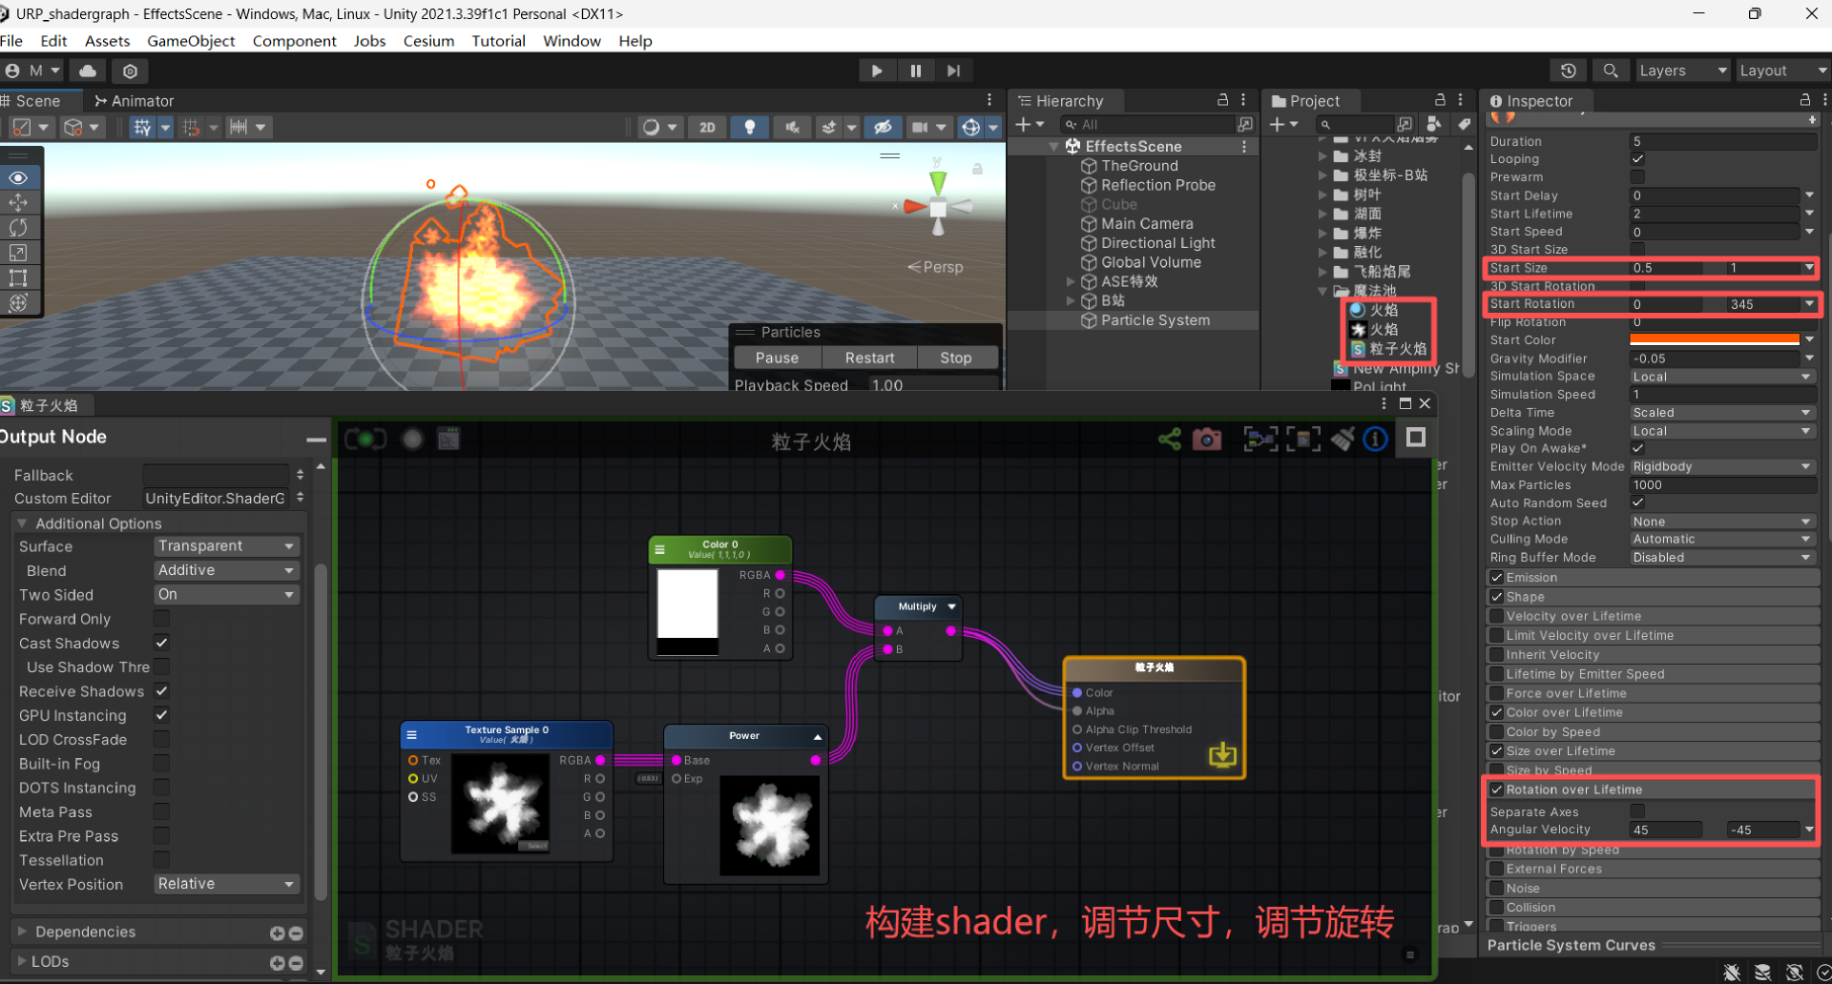Open Unity cloud services icon
Image resolution: width=1832 pixels, height=984 pixels.
coord(88,71)
